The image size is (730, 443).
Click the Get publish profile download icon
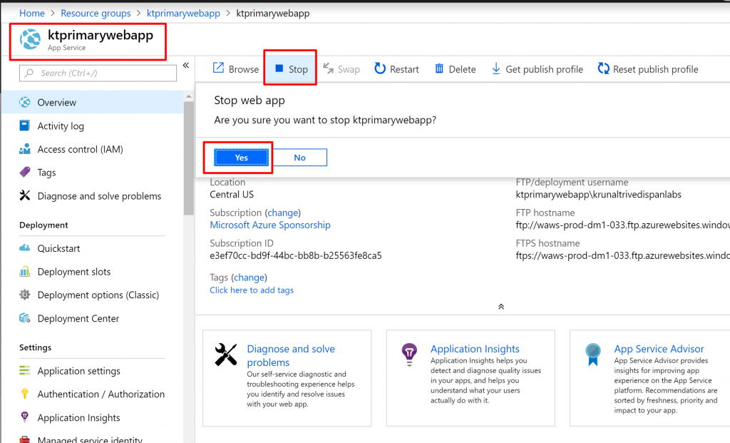496,68
